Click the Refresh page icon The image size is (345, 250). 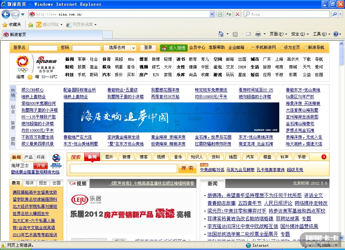(x=229, y=14)
